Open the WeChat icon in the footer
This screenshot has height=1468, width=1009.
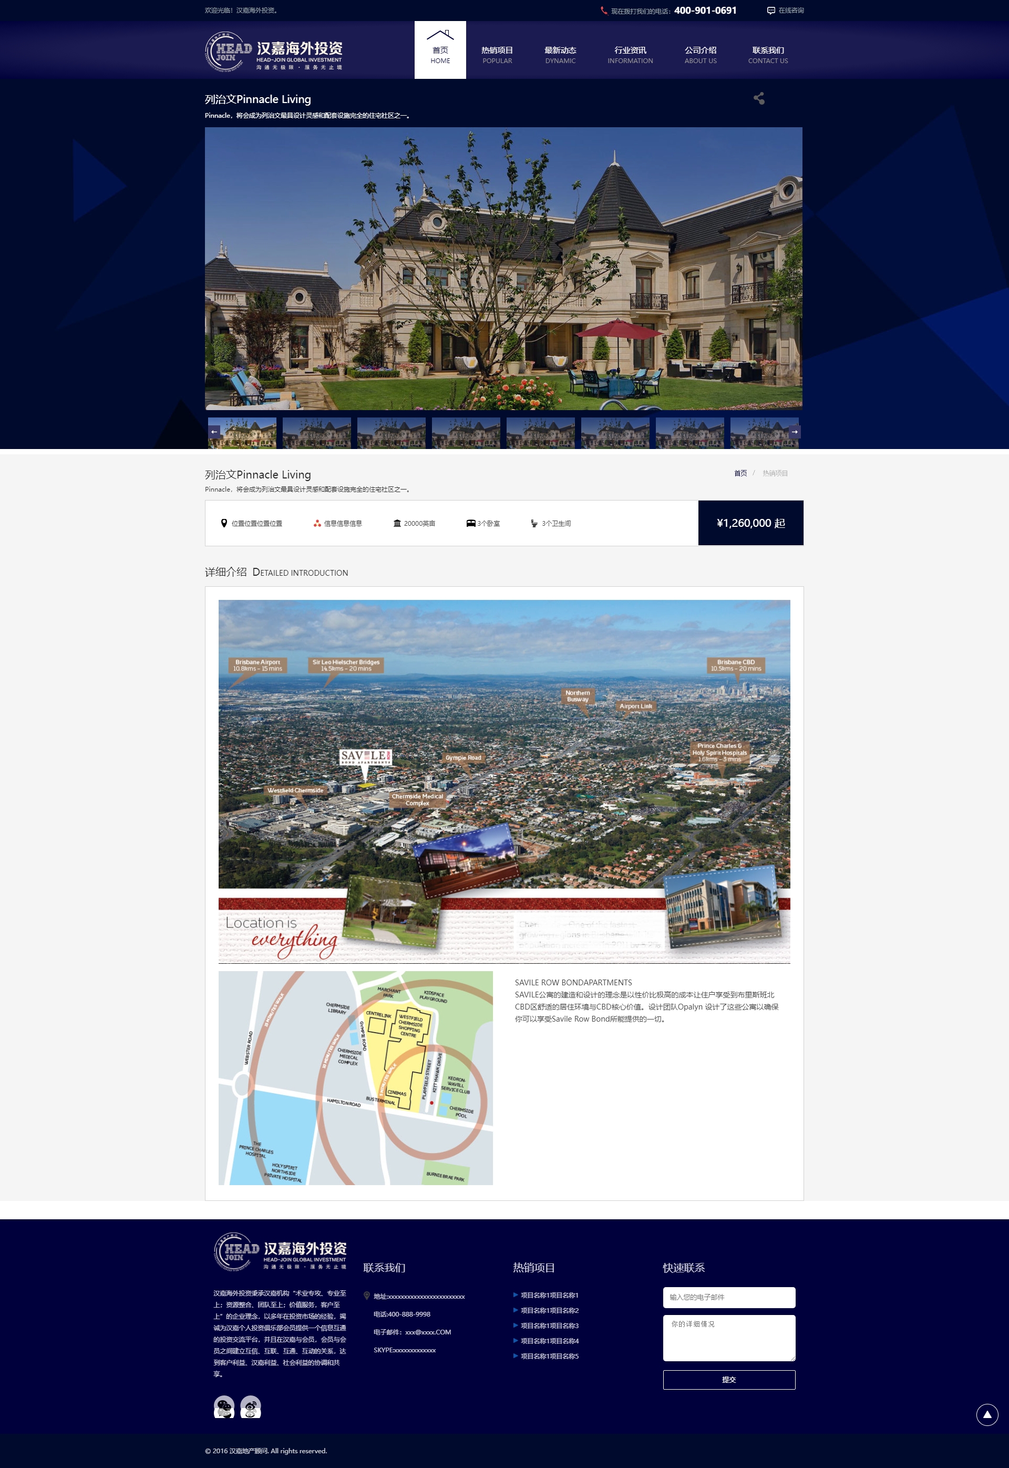coord(224,1406)
